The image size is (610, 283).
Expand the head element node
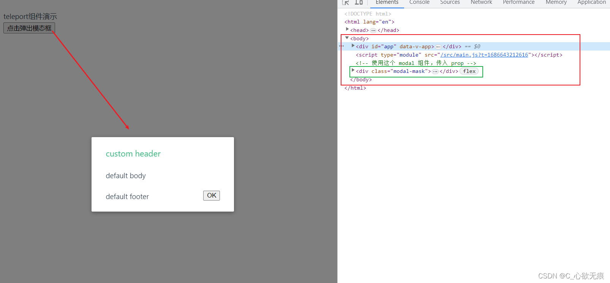pyautogui.click(x=347, y=29)
